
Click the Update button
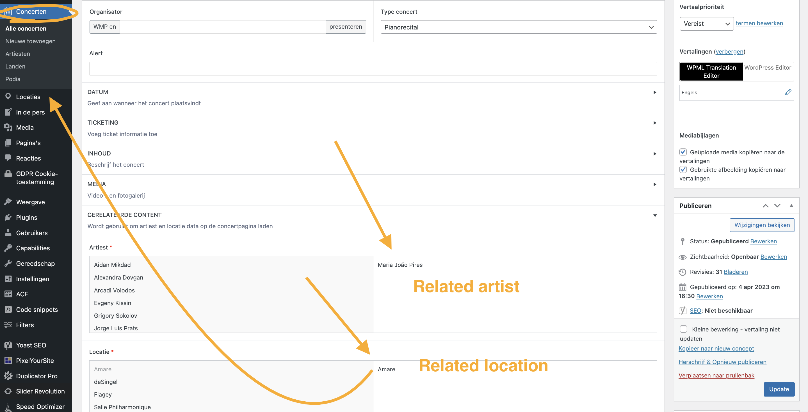(x=779, y=389)
